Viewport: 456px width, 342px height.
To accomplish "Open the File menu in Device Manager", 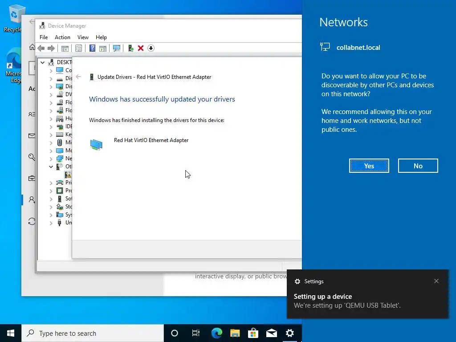I will (x=44, y=37).
